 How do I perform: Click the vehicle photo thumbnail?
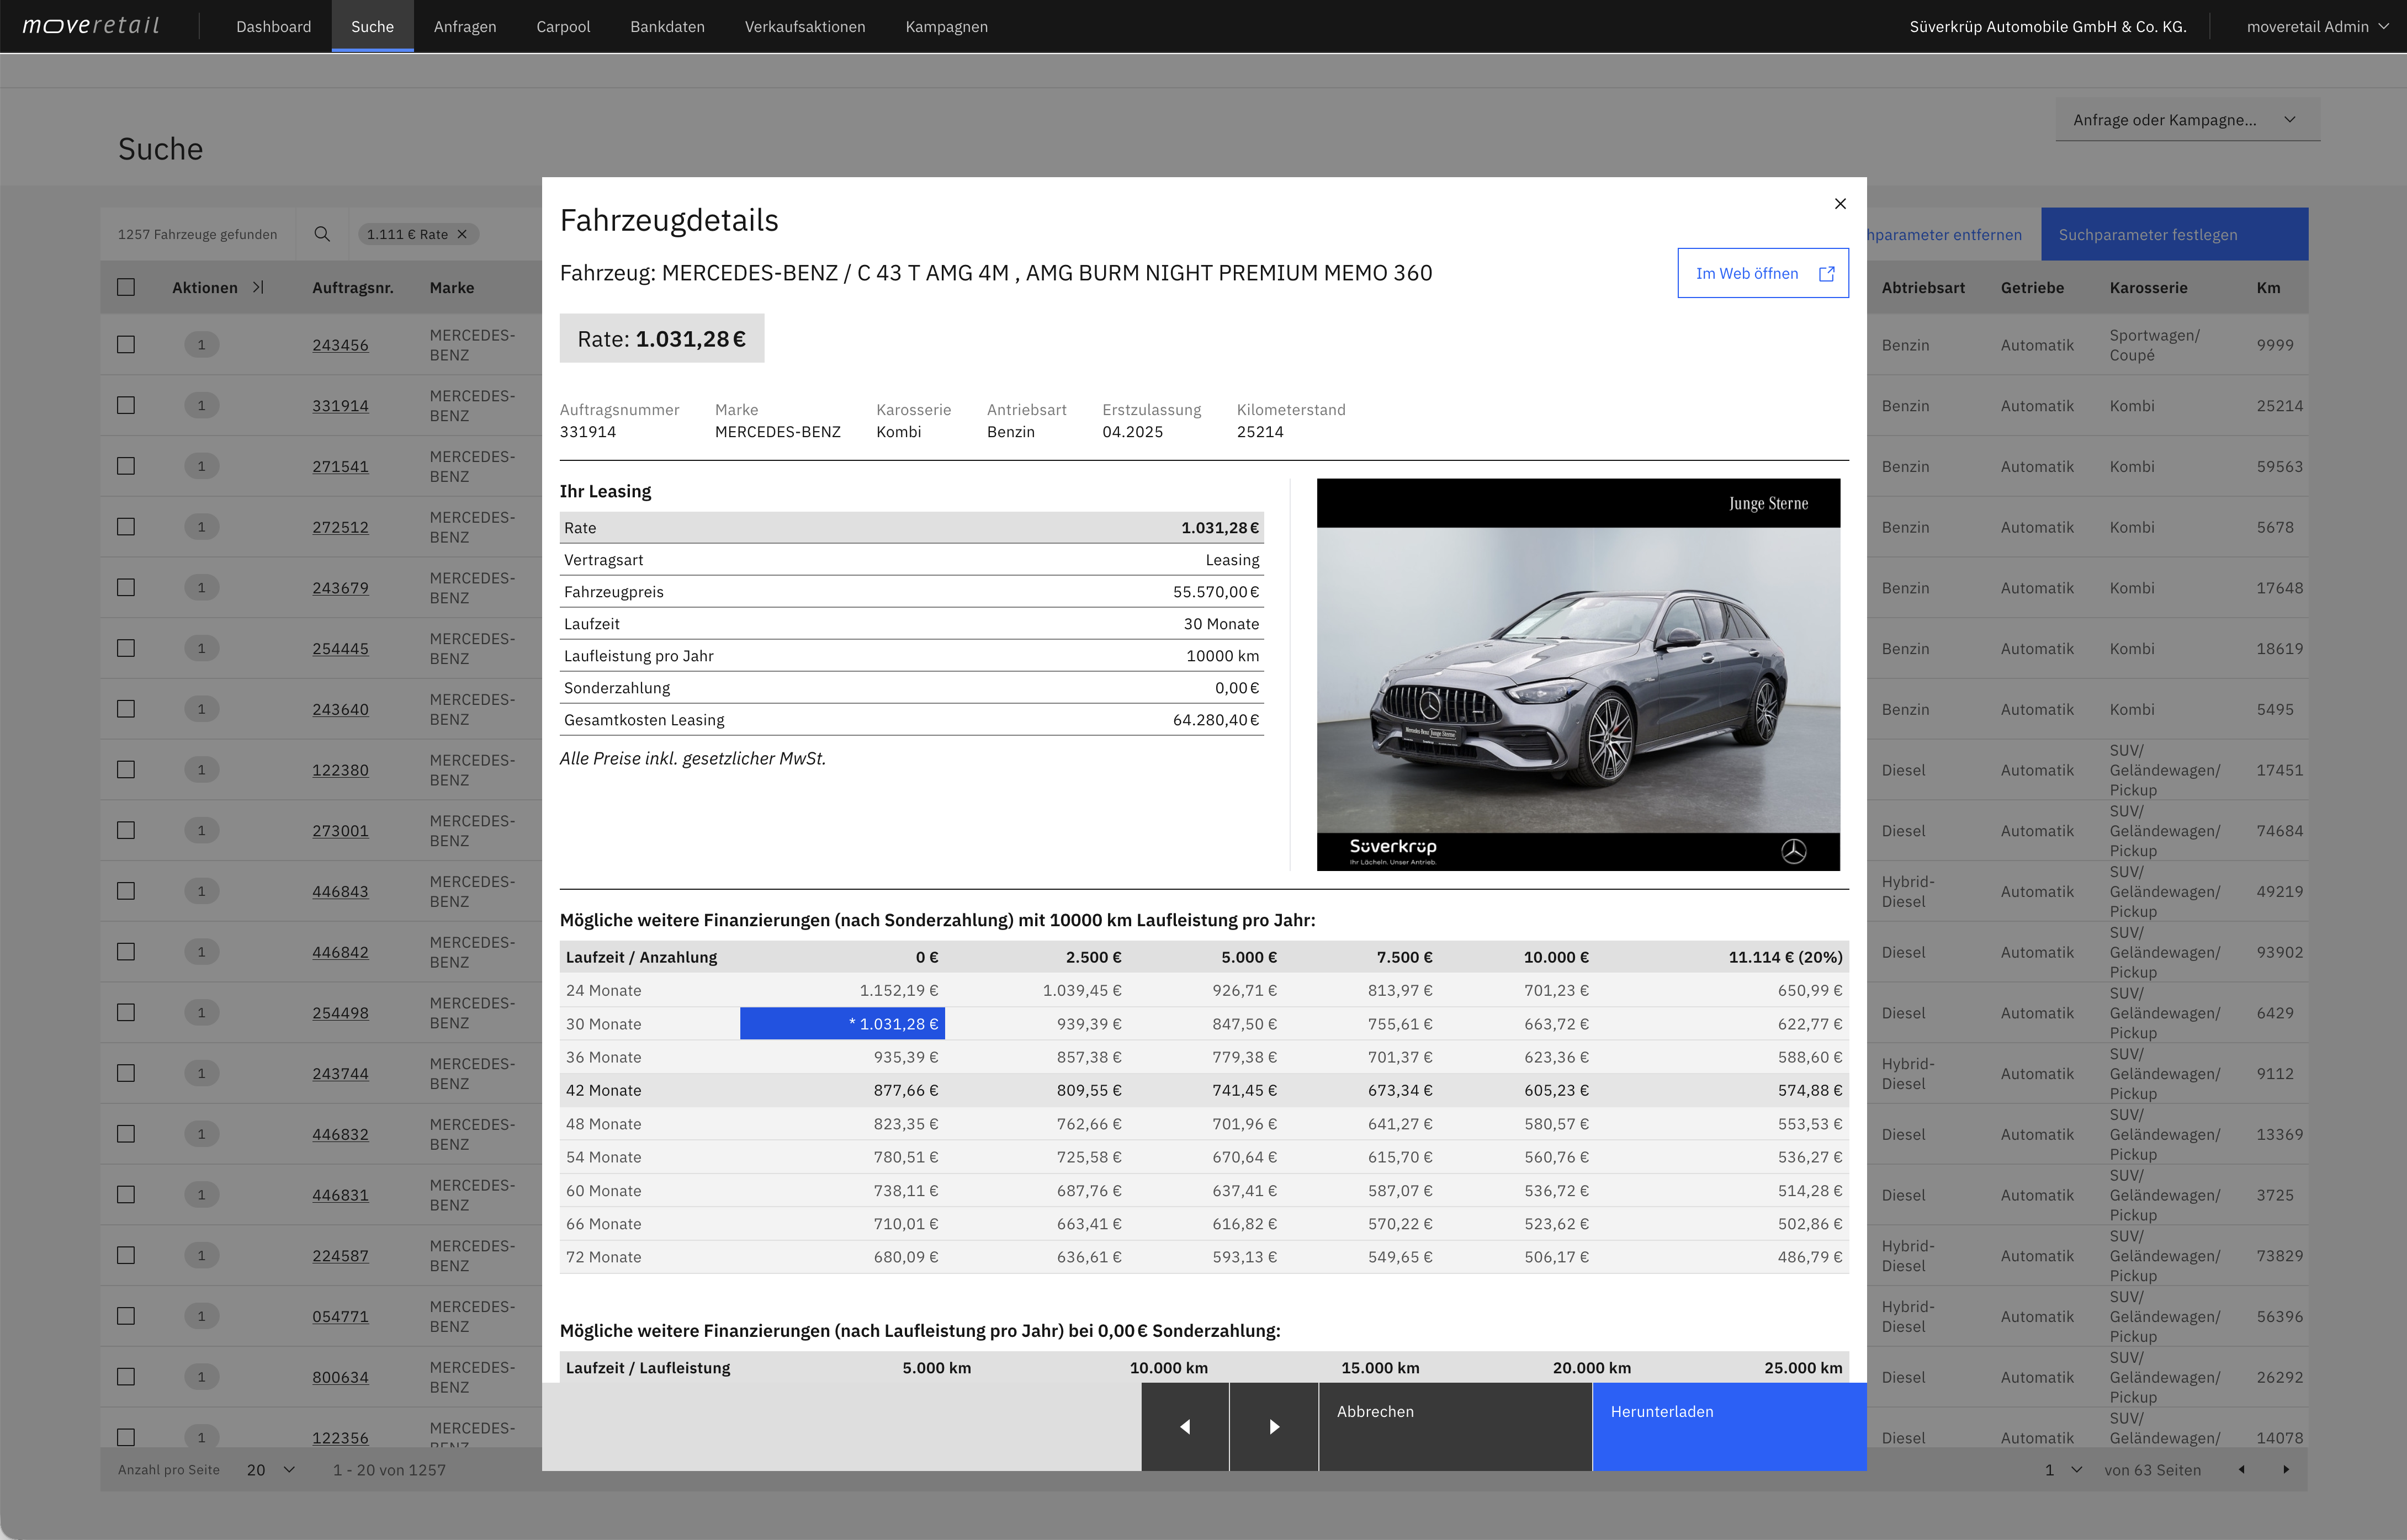1578,674
